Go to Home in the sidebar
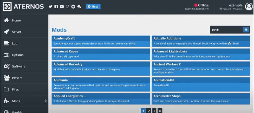Viewport: 254px width, 113px height. point(24,21)
